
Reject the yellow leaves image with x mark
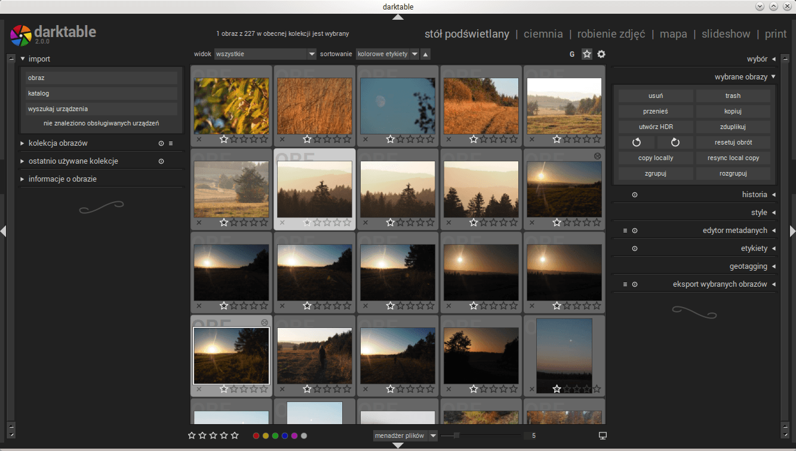199,139
